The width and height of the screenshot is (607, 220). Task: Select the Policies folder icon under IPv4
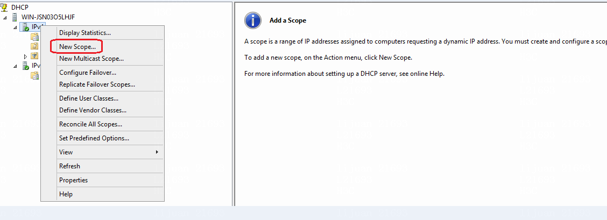click(35, 46)
